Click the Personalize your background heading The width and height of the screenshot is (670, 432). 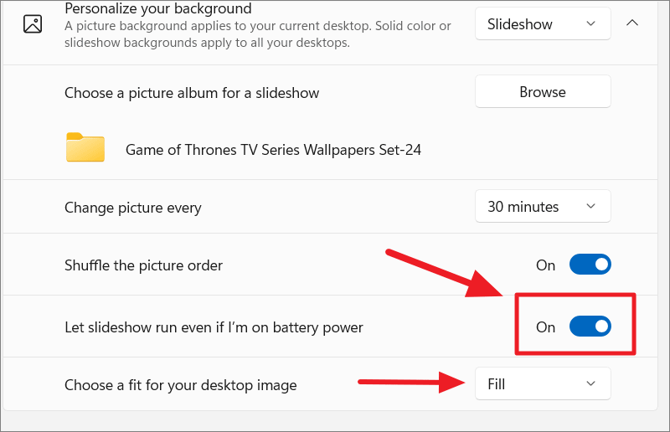pyautogui.click(x=158, y=8)
